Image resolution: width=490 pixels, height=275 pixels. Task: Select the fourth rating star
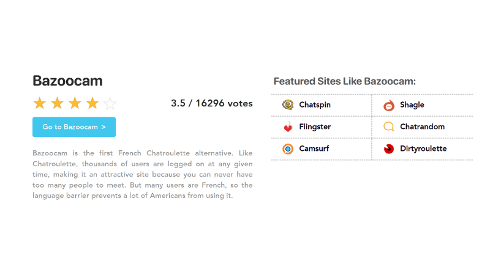click(92, 103)
